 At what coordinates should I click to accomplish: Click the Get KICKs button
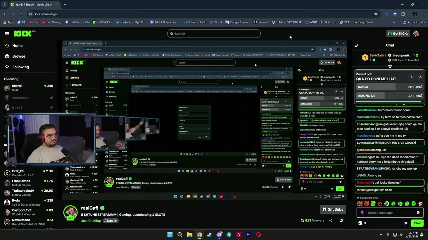(x=398, y=34)
